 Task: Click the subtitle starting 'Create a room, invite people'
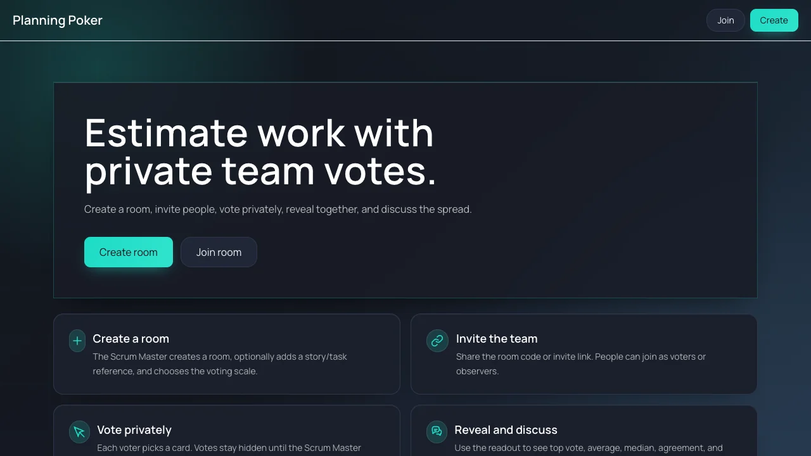[x=278, y=209]
